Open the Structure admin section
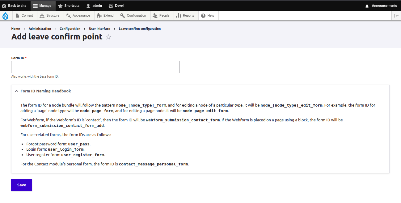This screenshot has height=203, width=401. 50,15
